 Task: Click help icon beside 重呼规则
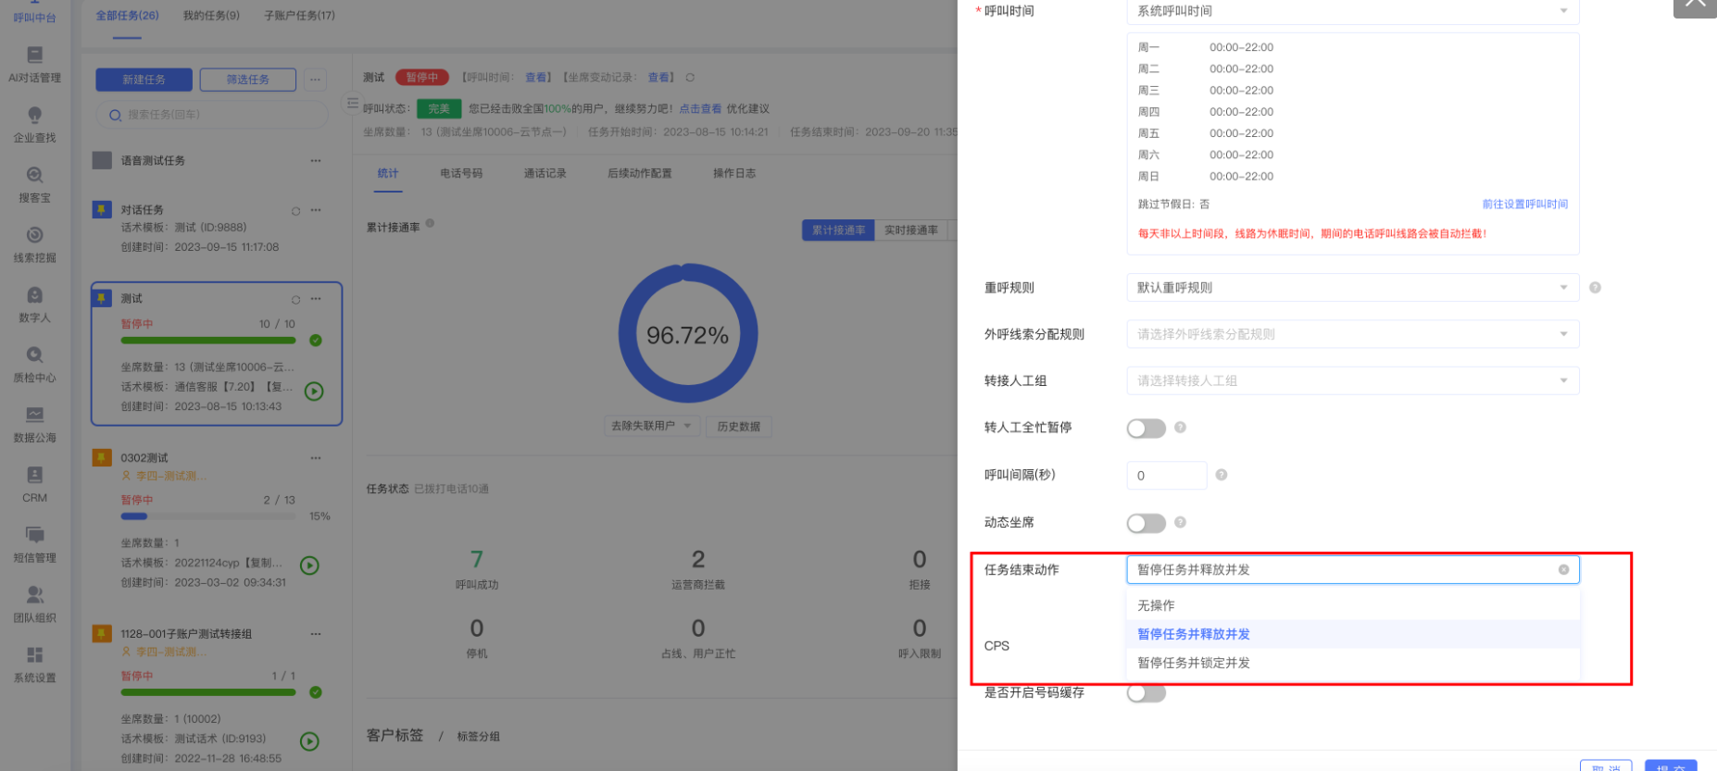1595,288
